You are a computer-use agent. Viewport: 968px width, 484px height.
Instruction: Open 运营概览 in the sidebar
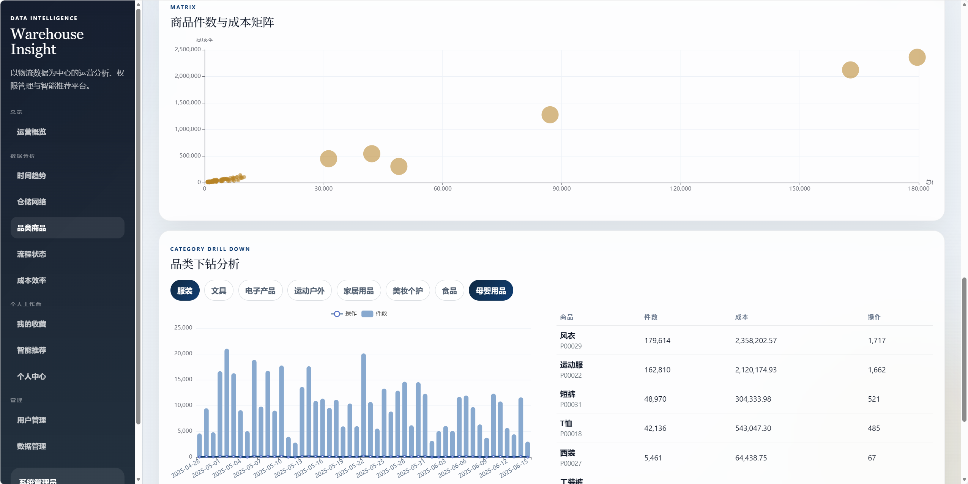(x=32, y=132)
